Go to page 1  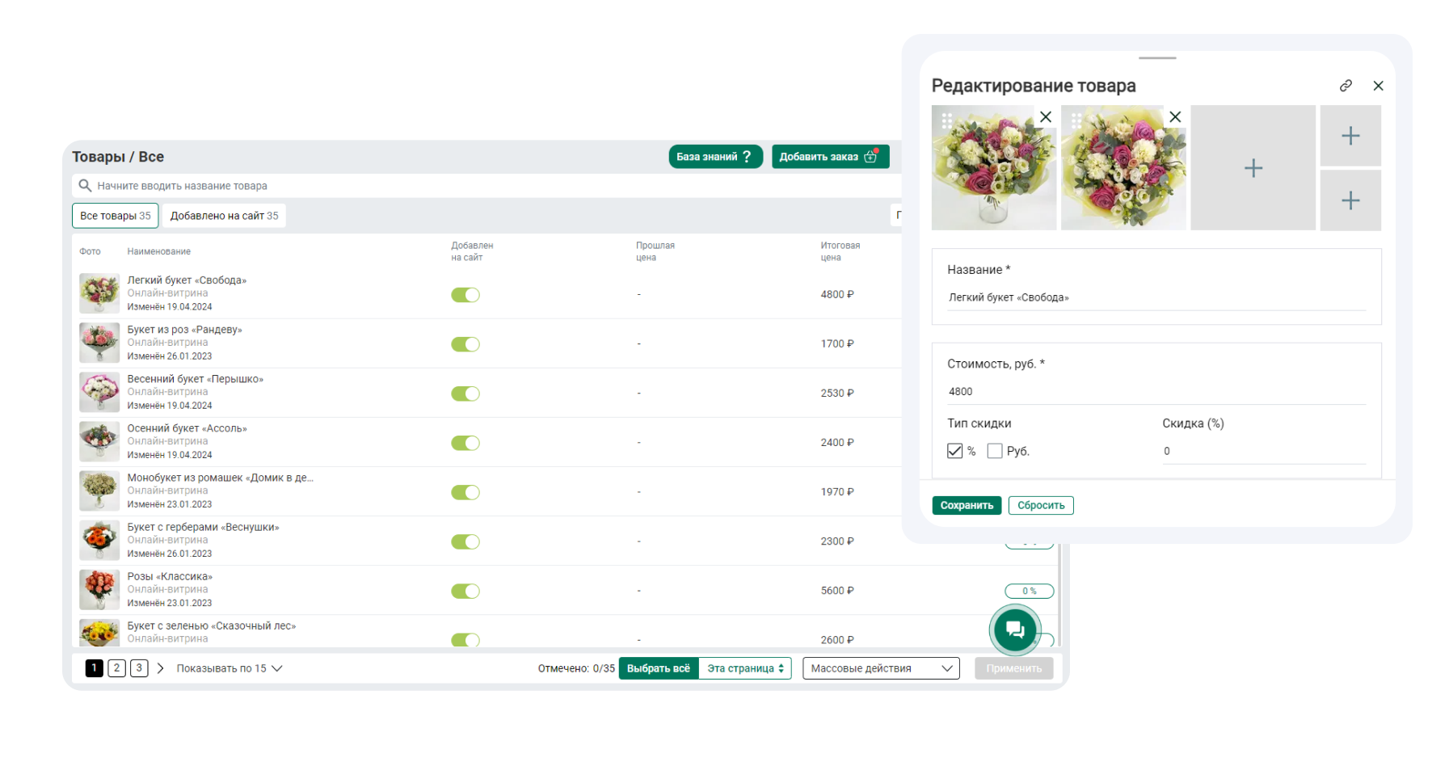[x=95, y=667]
